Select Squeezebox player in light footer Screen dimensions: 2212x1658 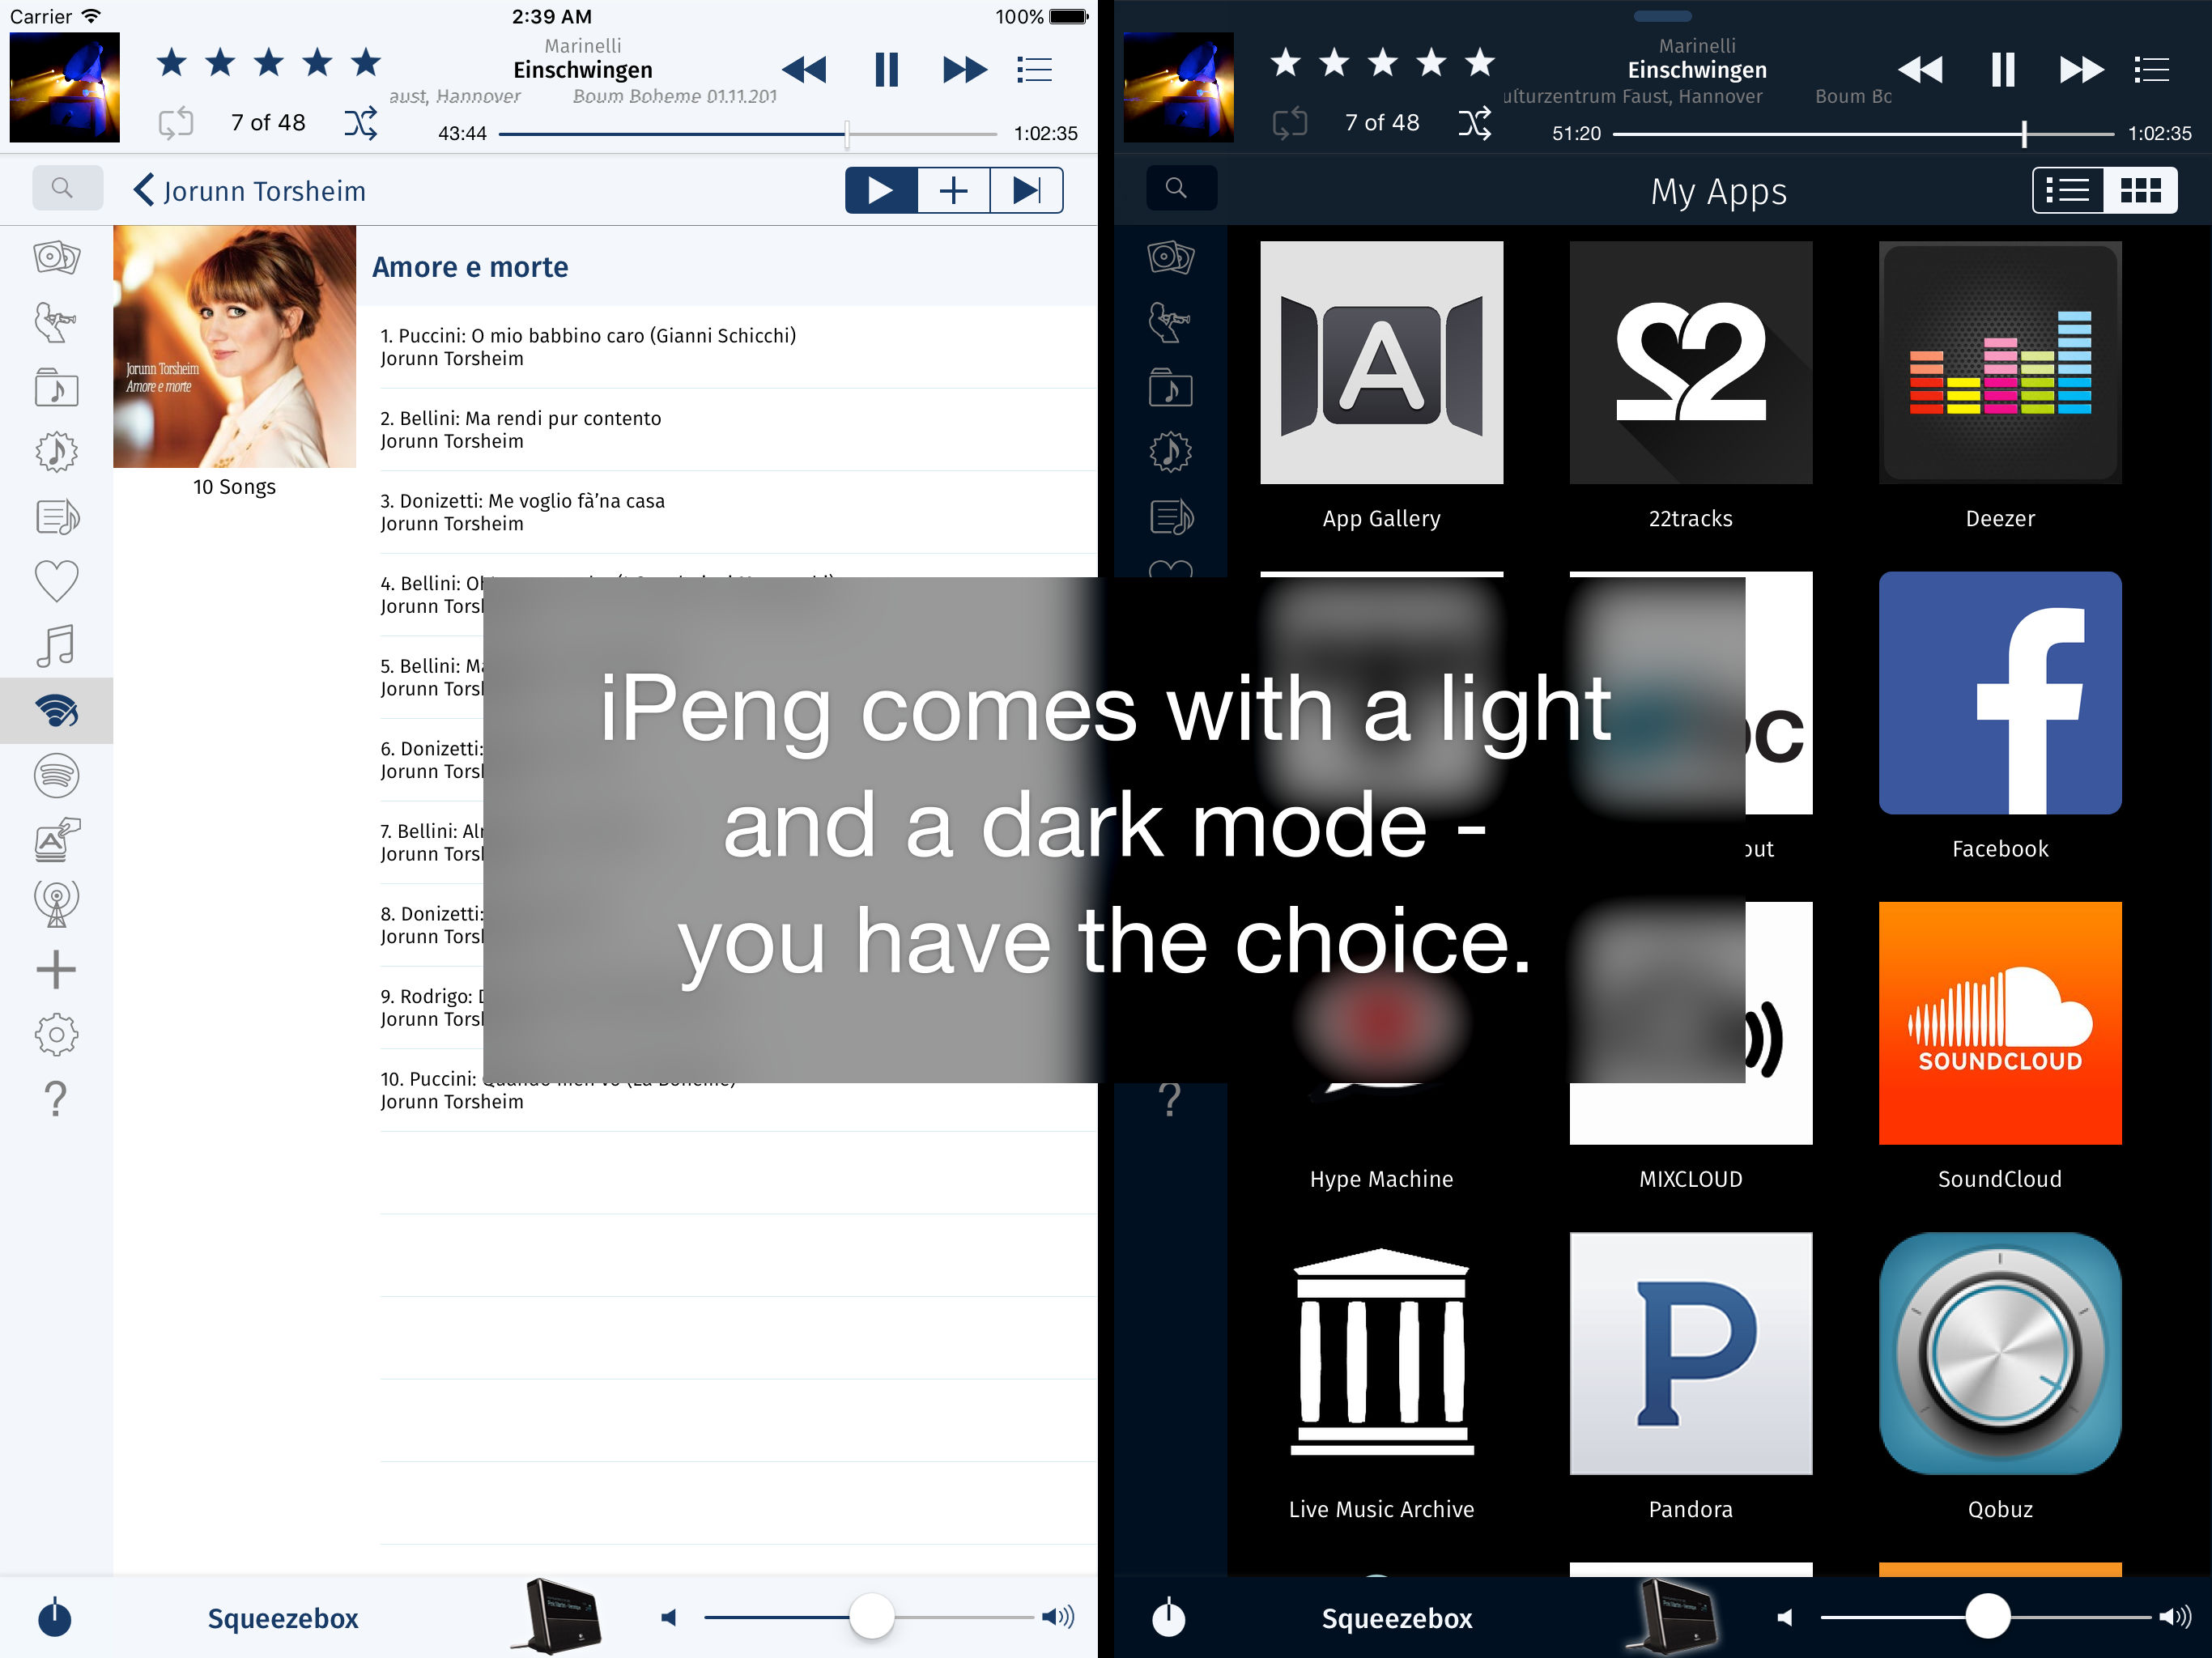pos(283,1618)
